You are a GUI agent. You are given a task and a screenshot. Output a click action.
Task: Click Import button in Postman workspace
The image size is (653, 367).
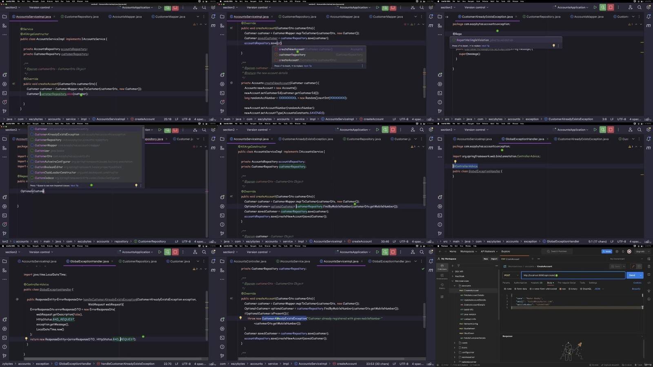[x=494, y=259]
